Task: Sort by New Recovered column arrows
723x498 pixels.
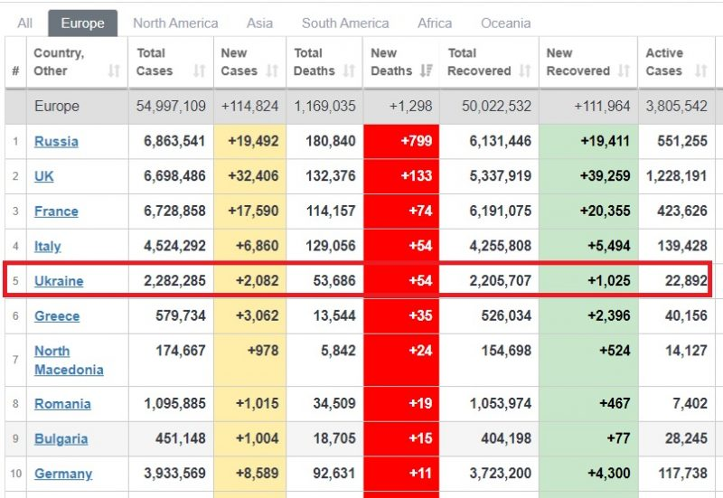Action: [x=624, y=70]
